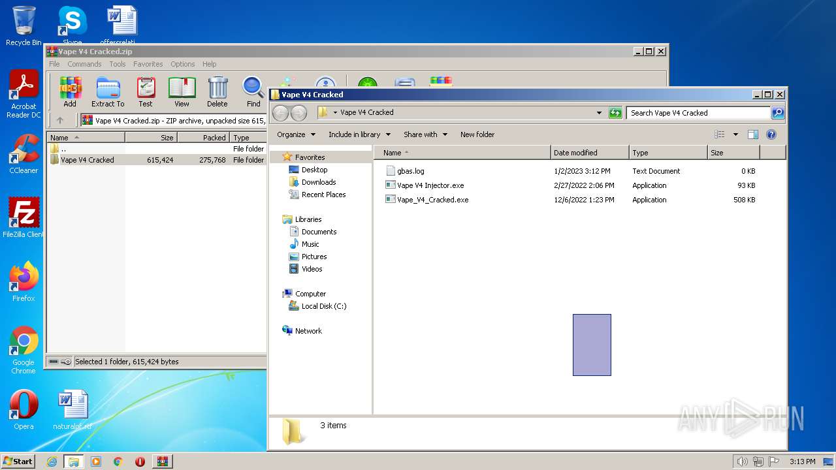
Task: Open Share with dropdown
Action: (x=425, y=134)
